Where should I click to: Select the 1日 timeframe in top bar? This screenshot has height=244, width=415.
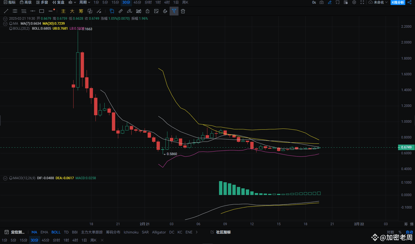click(176, 2)
